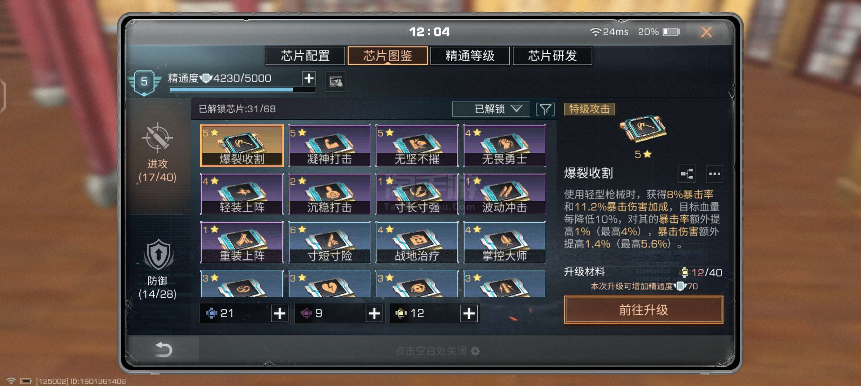Image resolution: width=861 pixels, height=386 pixels.
Task: Open the funnel filter icon beside 已解锁
Action: (x=545, y=109)
